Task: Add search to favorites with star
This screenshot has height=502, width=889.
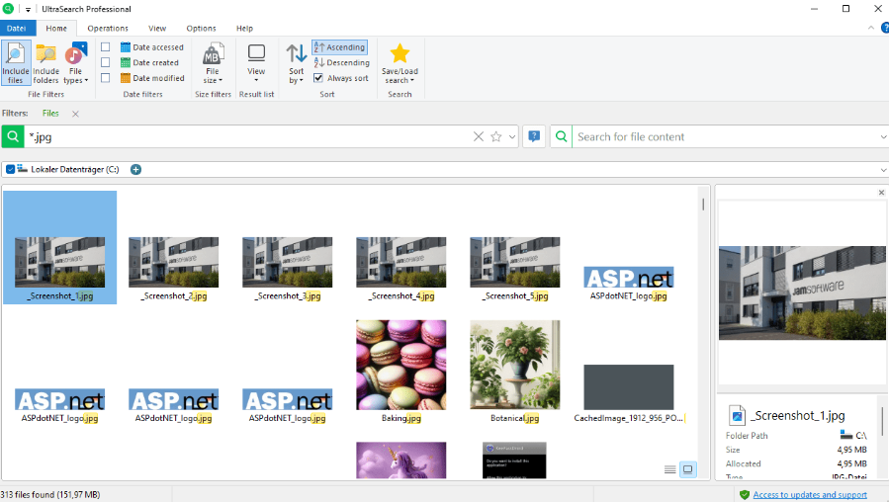Action: click(x=496, y=136)
